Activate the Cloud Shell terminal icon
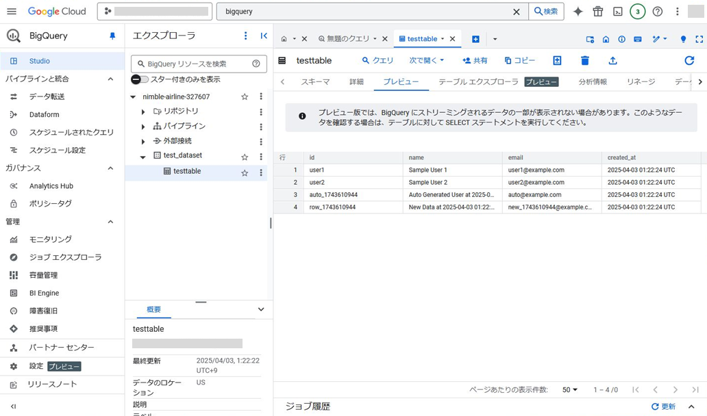This screenshot has height=416, width=707. [x=618, y=11]
